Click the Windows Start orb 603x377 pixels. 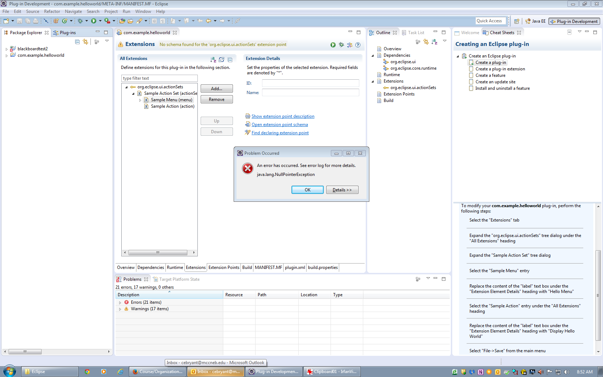(x=10, y=371)
